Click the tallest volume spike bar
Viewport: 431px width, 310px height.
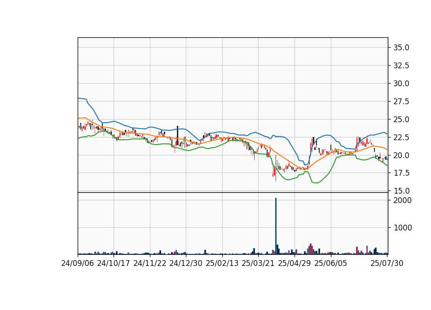pos(276,226)
